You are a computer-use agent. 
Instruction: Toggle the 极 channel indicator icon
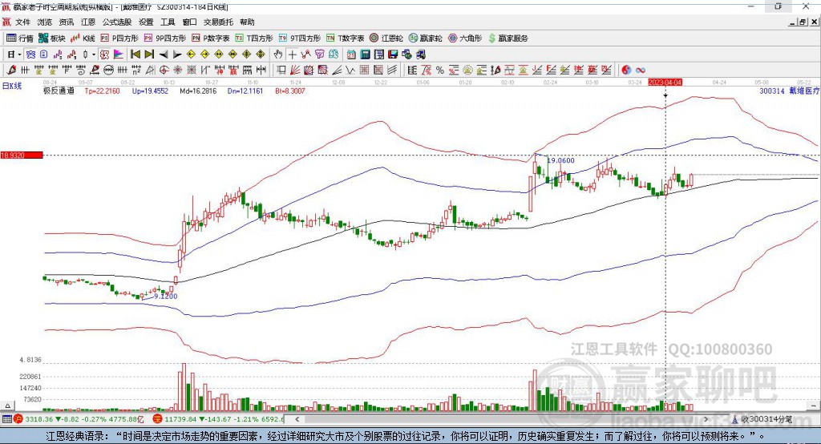(105, 54)
